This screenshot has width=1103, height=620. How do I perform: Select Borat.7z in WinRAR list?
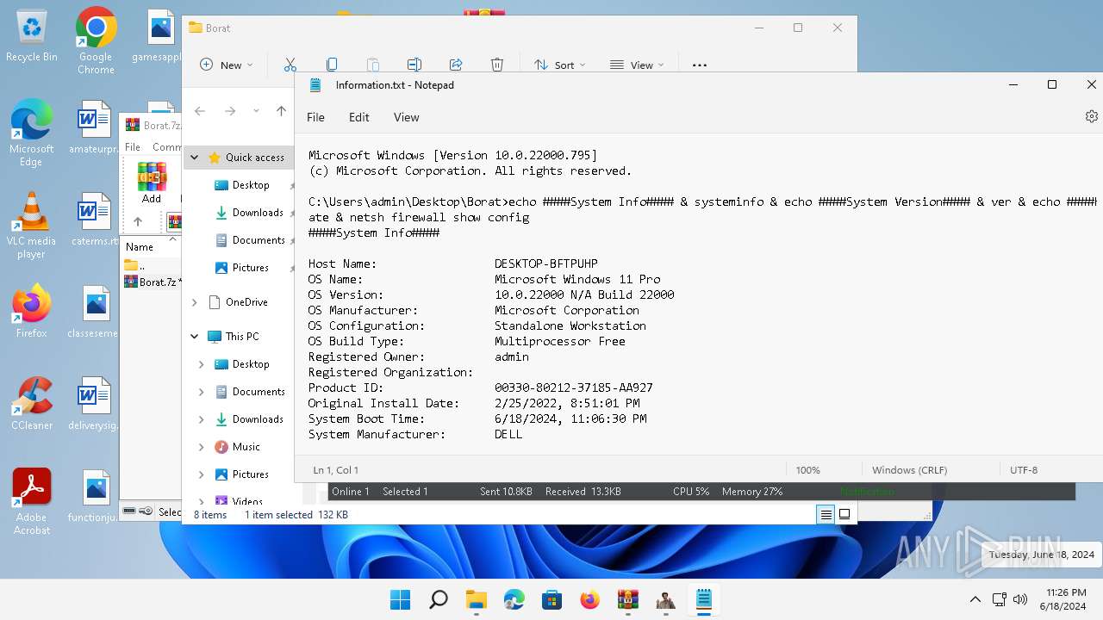pyautogui.click(x=152, y=282)
